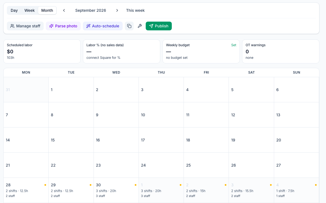Click "no budget set" text
Screen dimensions: 326x203
tap(177, 58)
